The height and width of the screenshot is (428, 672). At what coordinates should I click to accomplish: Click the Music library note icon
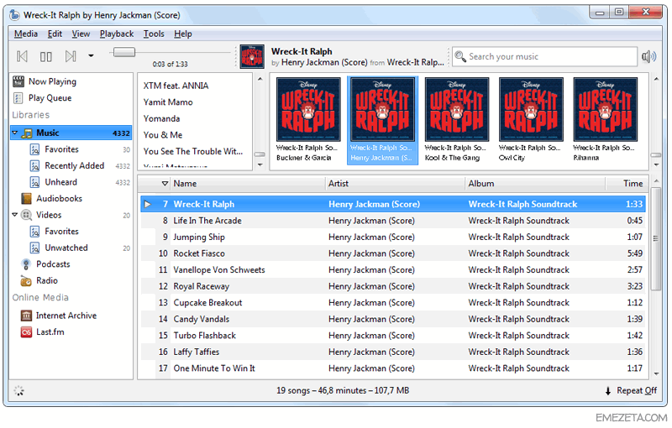27,133
